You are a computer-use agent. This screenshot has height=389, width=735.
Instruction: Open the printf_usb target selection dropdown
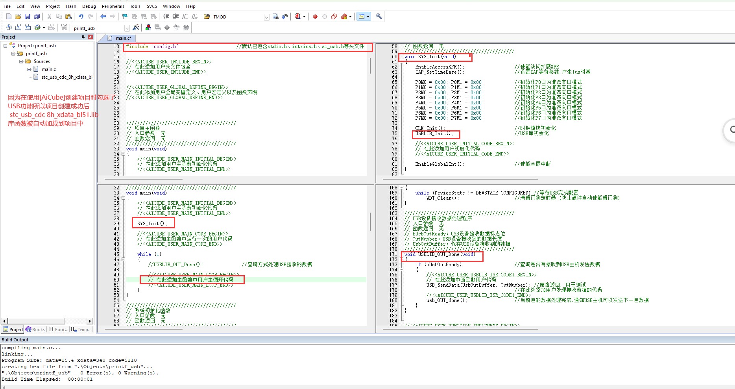click(127, 28)
